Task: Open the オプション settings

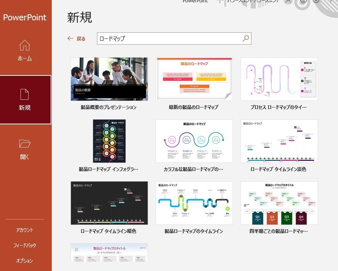Action: (x=25, y=261)
